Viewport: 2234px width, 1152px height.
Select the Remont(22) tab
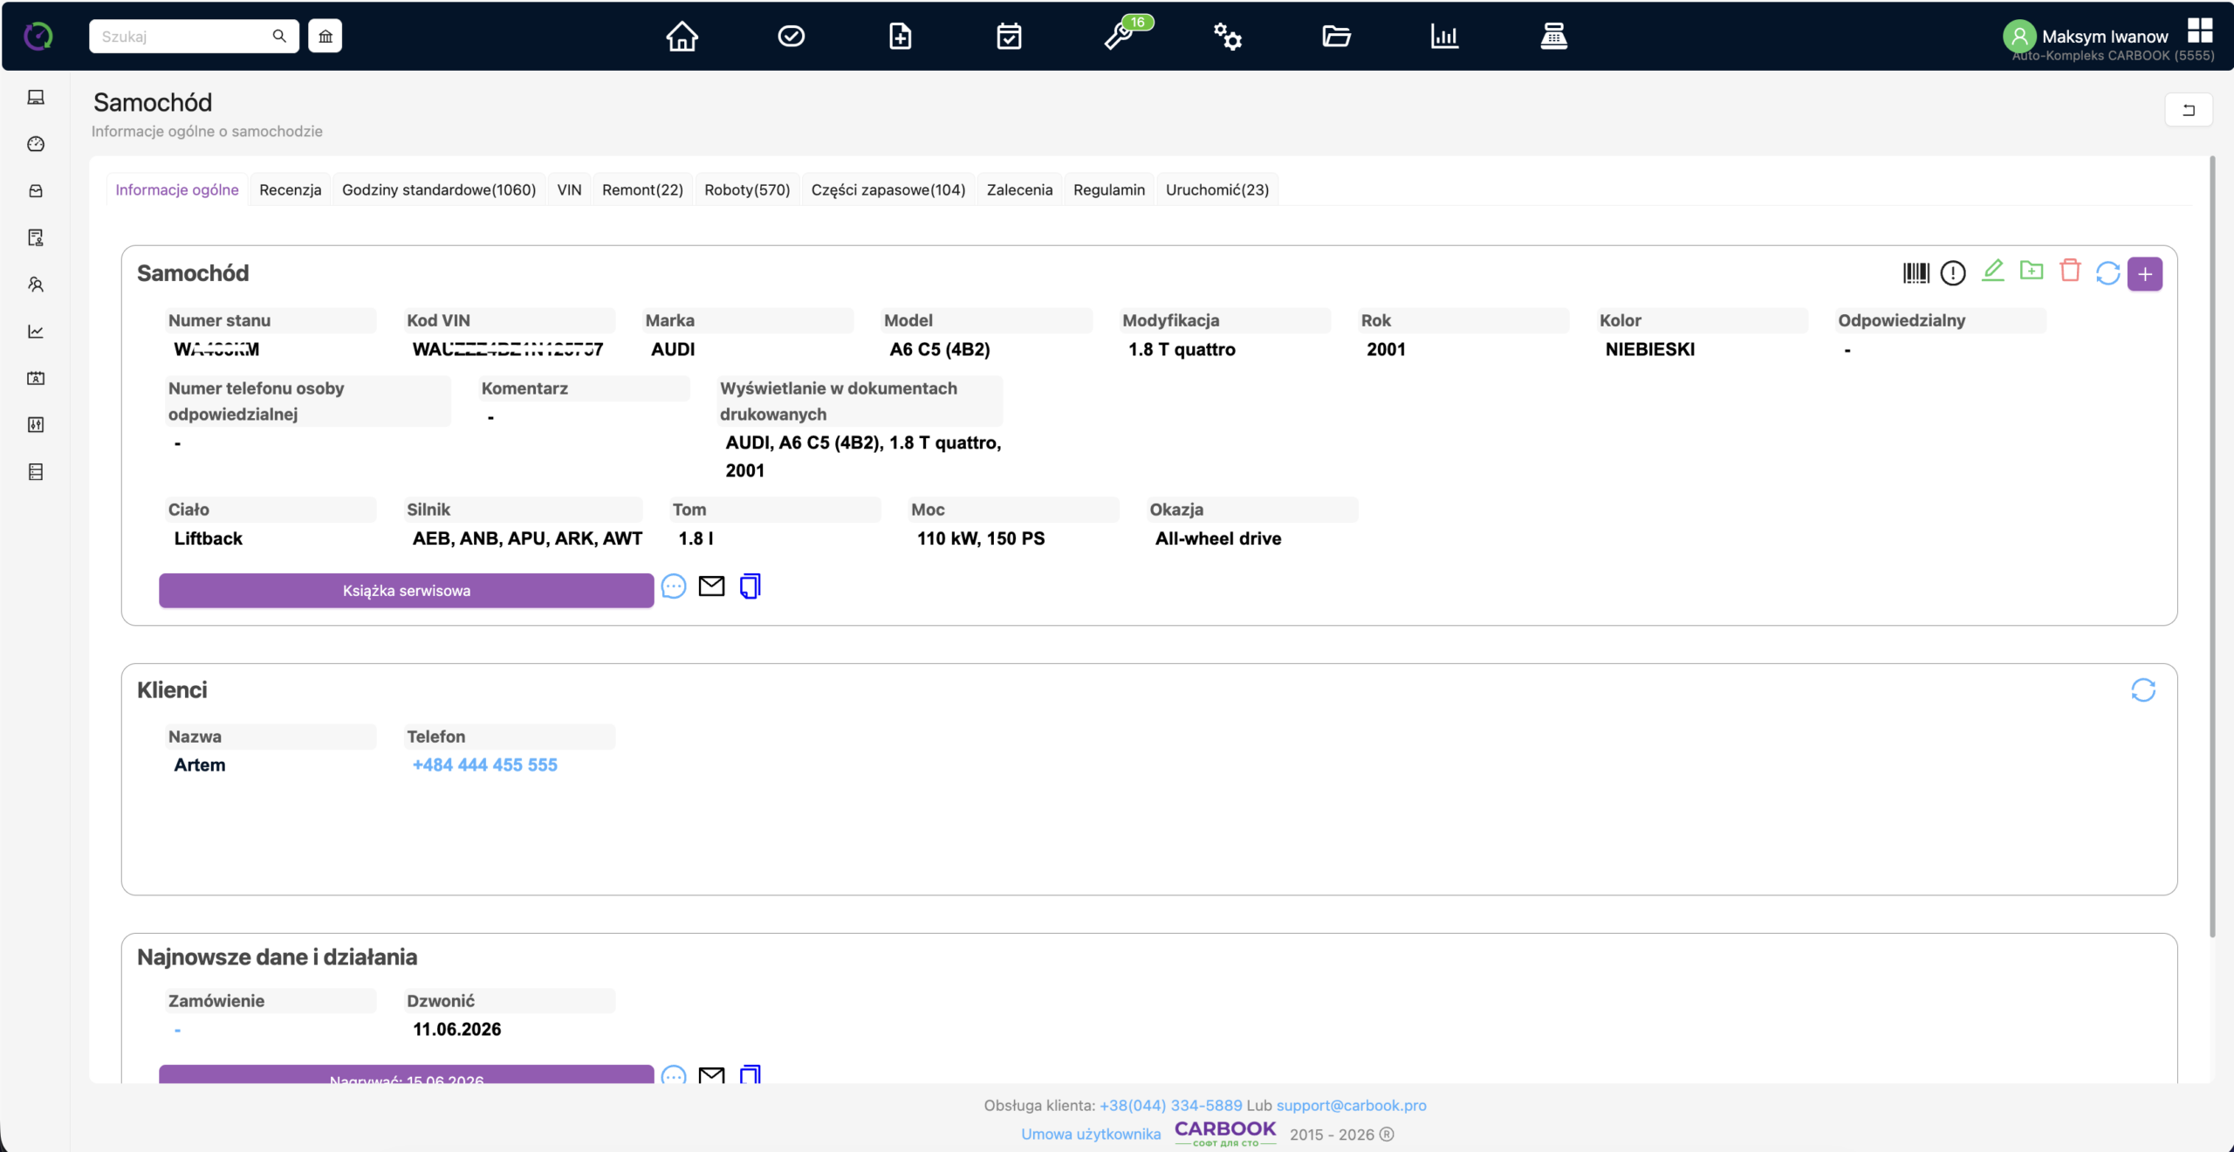(642, 189)
